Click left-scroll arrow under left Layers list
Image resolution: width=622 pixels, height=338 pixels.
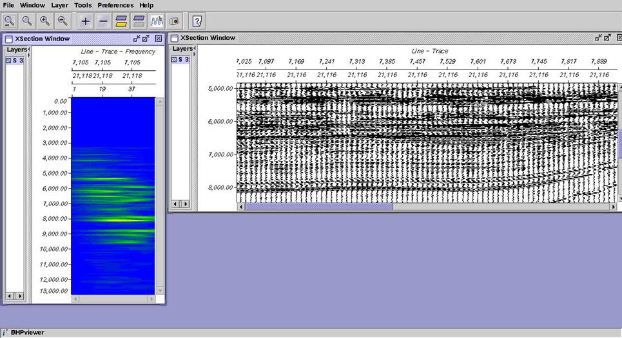(10, 296)
